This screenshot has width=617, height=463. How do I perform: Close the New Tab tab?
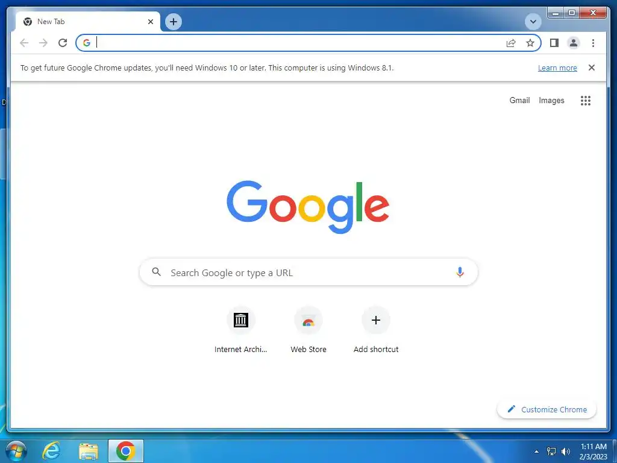(150, 22)
